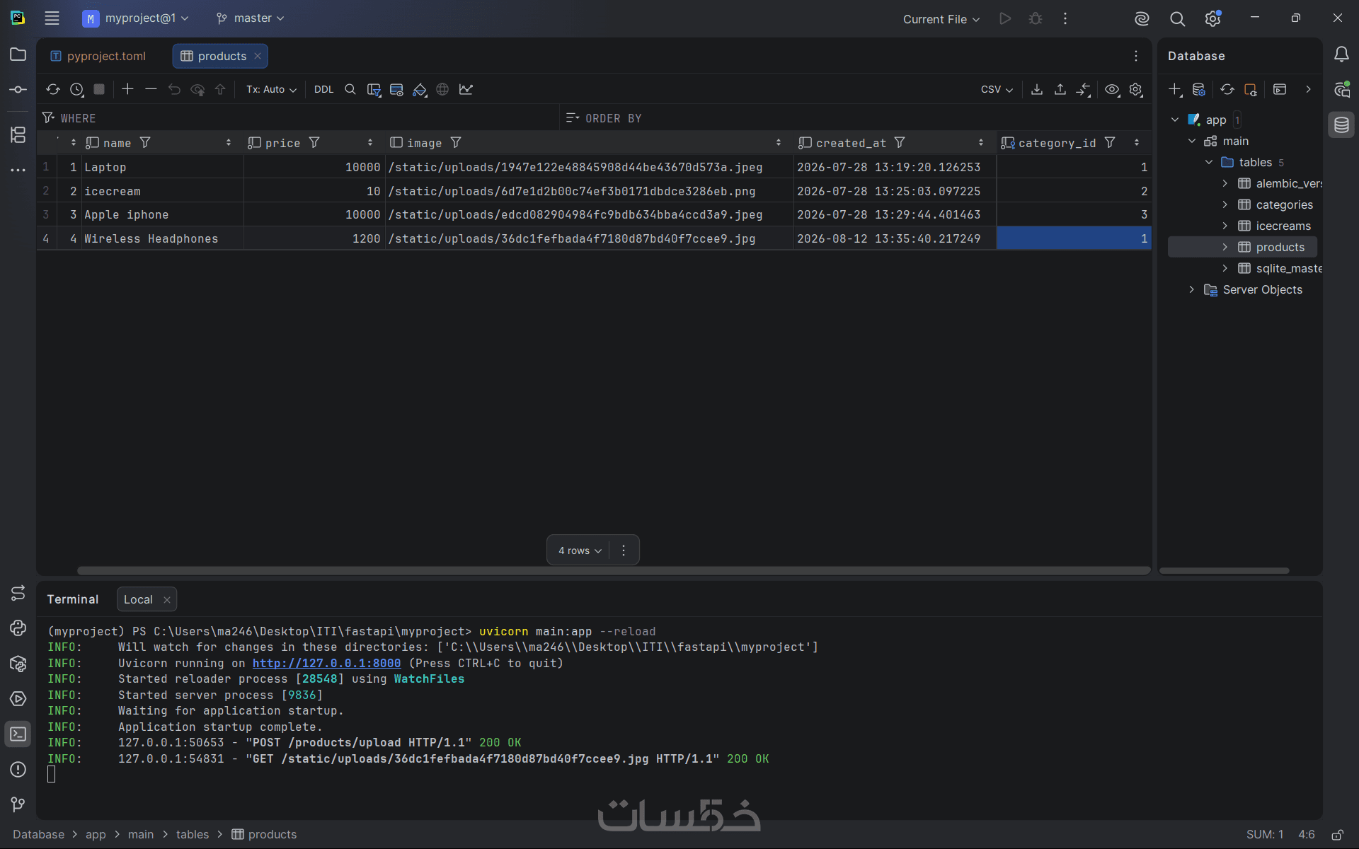1359x849 pixels.
Task: Reload the products table data
Action: [53, 89]
